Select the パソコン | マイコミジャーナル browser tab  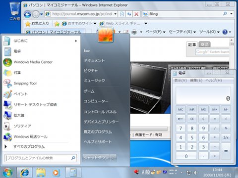tap(55, 32)
